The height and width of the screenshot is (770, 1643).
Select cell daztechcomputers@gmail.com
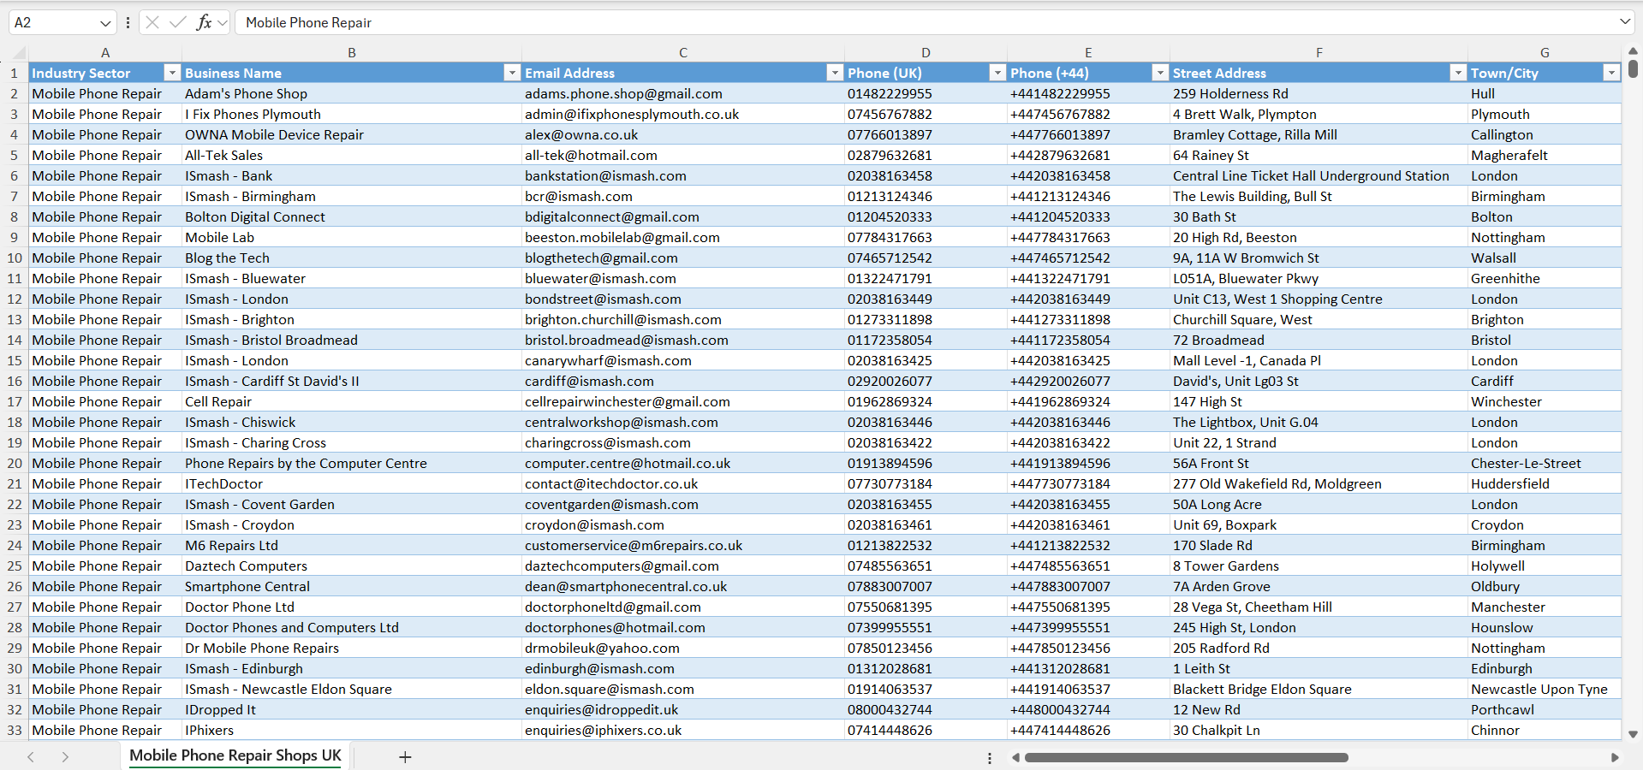[x=683, y=566]
